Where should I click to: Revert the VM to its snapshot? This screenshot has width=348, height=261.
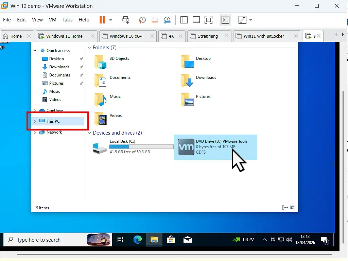coord(155,20)
